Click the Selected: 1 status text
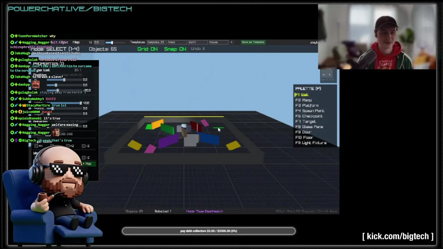443x249 pixels. (163, 211)
